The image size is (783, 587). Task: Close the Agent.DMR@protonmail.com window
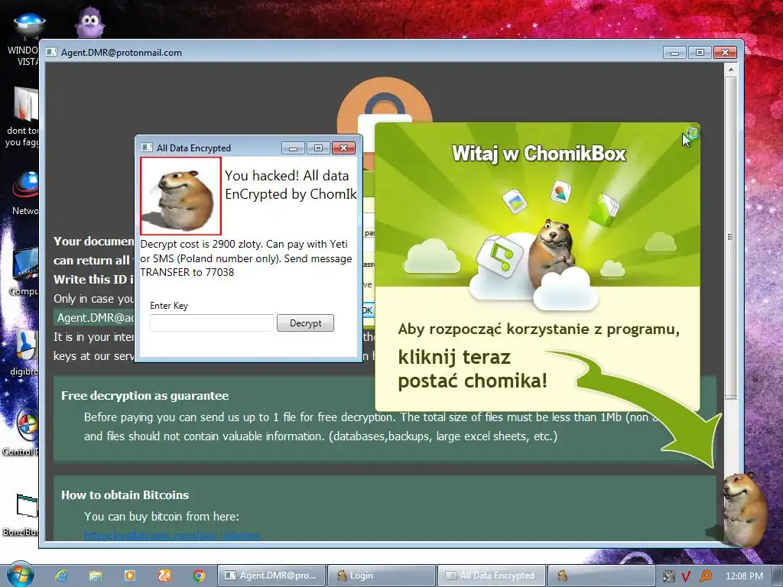pyautogui.click(x=725, y=52)
